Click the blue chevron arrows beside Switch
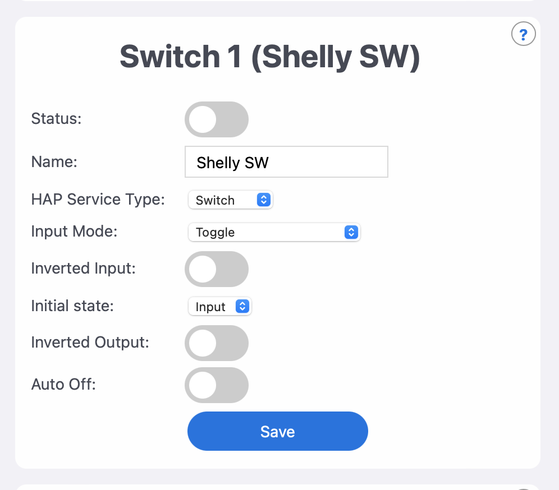The image size is (559, 490). pyautogui.click(x=263, y=200)
